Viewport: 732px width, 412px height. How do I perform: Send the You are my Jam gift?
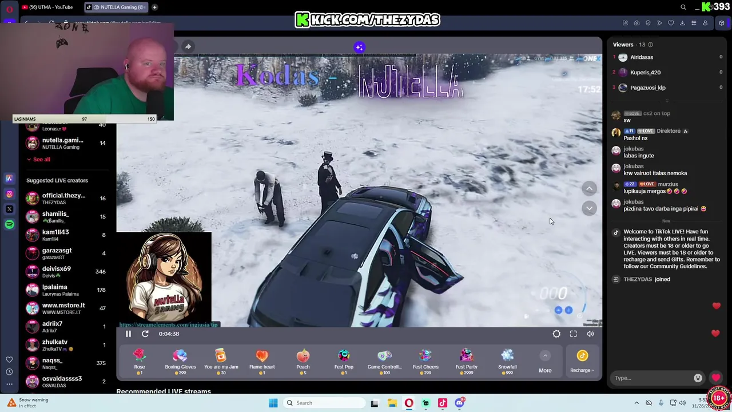coord(221,362)
